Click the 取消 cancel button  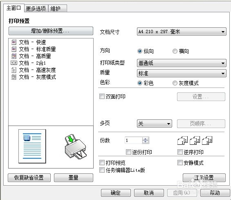point(149,193)
